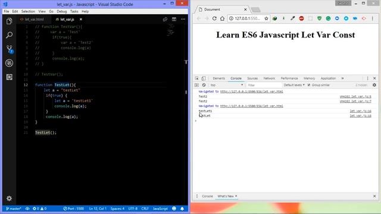
Task: Open the Extensions view
Action: click(10, 77)
